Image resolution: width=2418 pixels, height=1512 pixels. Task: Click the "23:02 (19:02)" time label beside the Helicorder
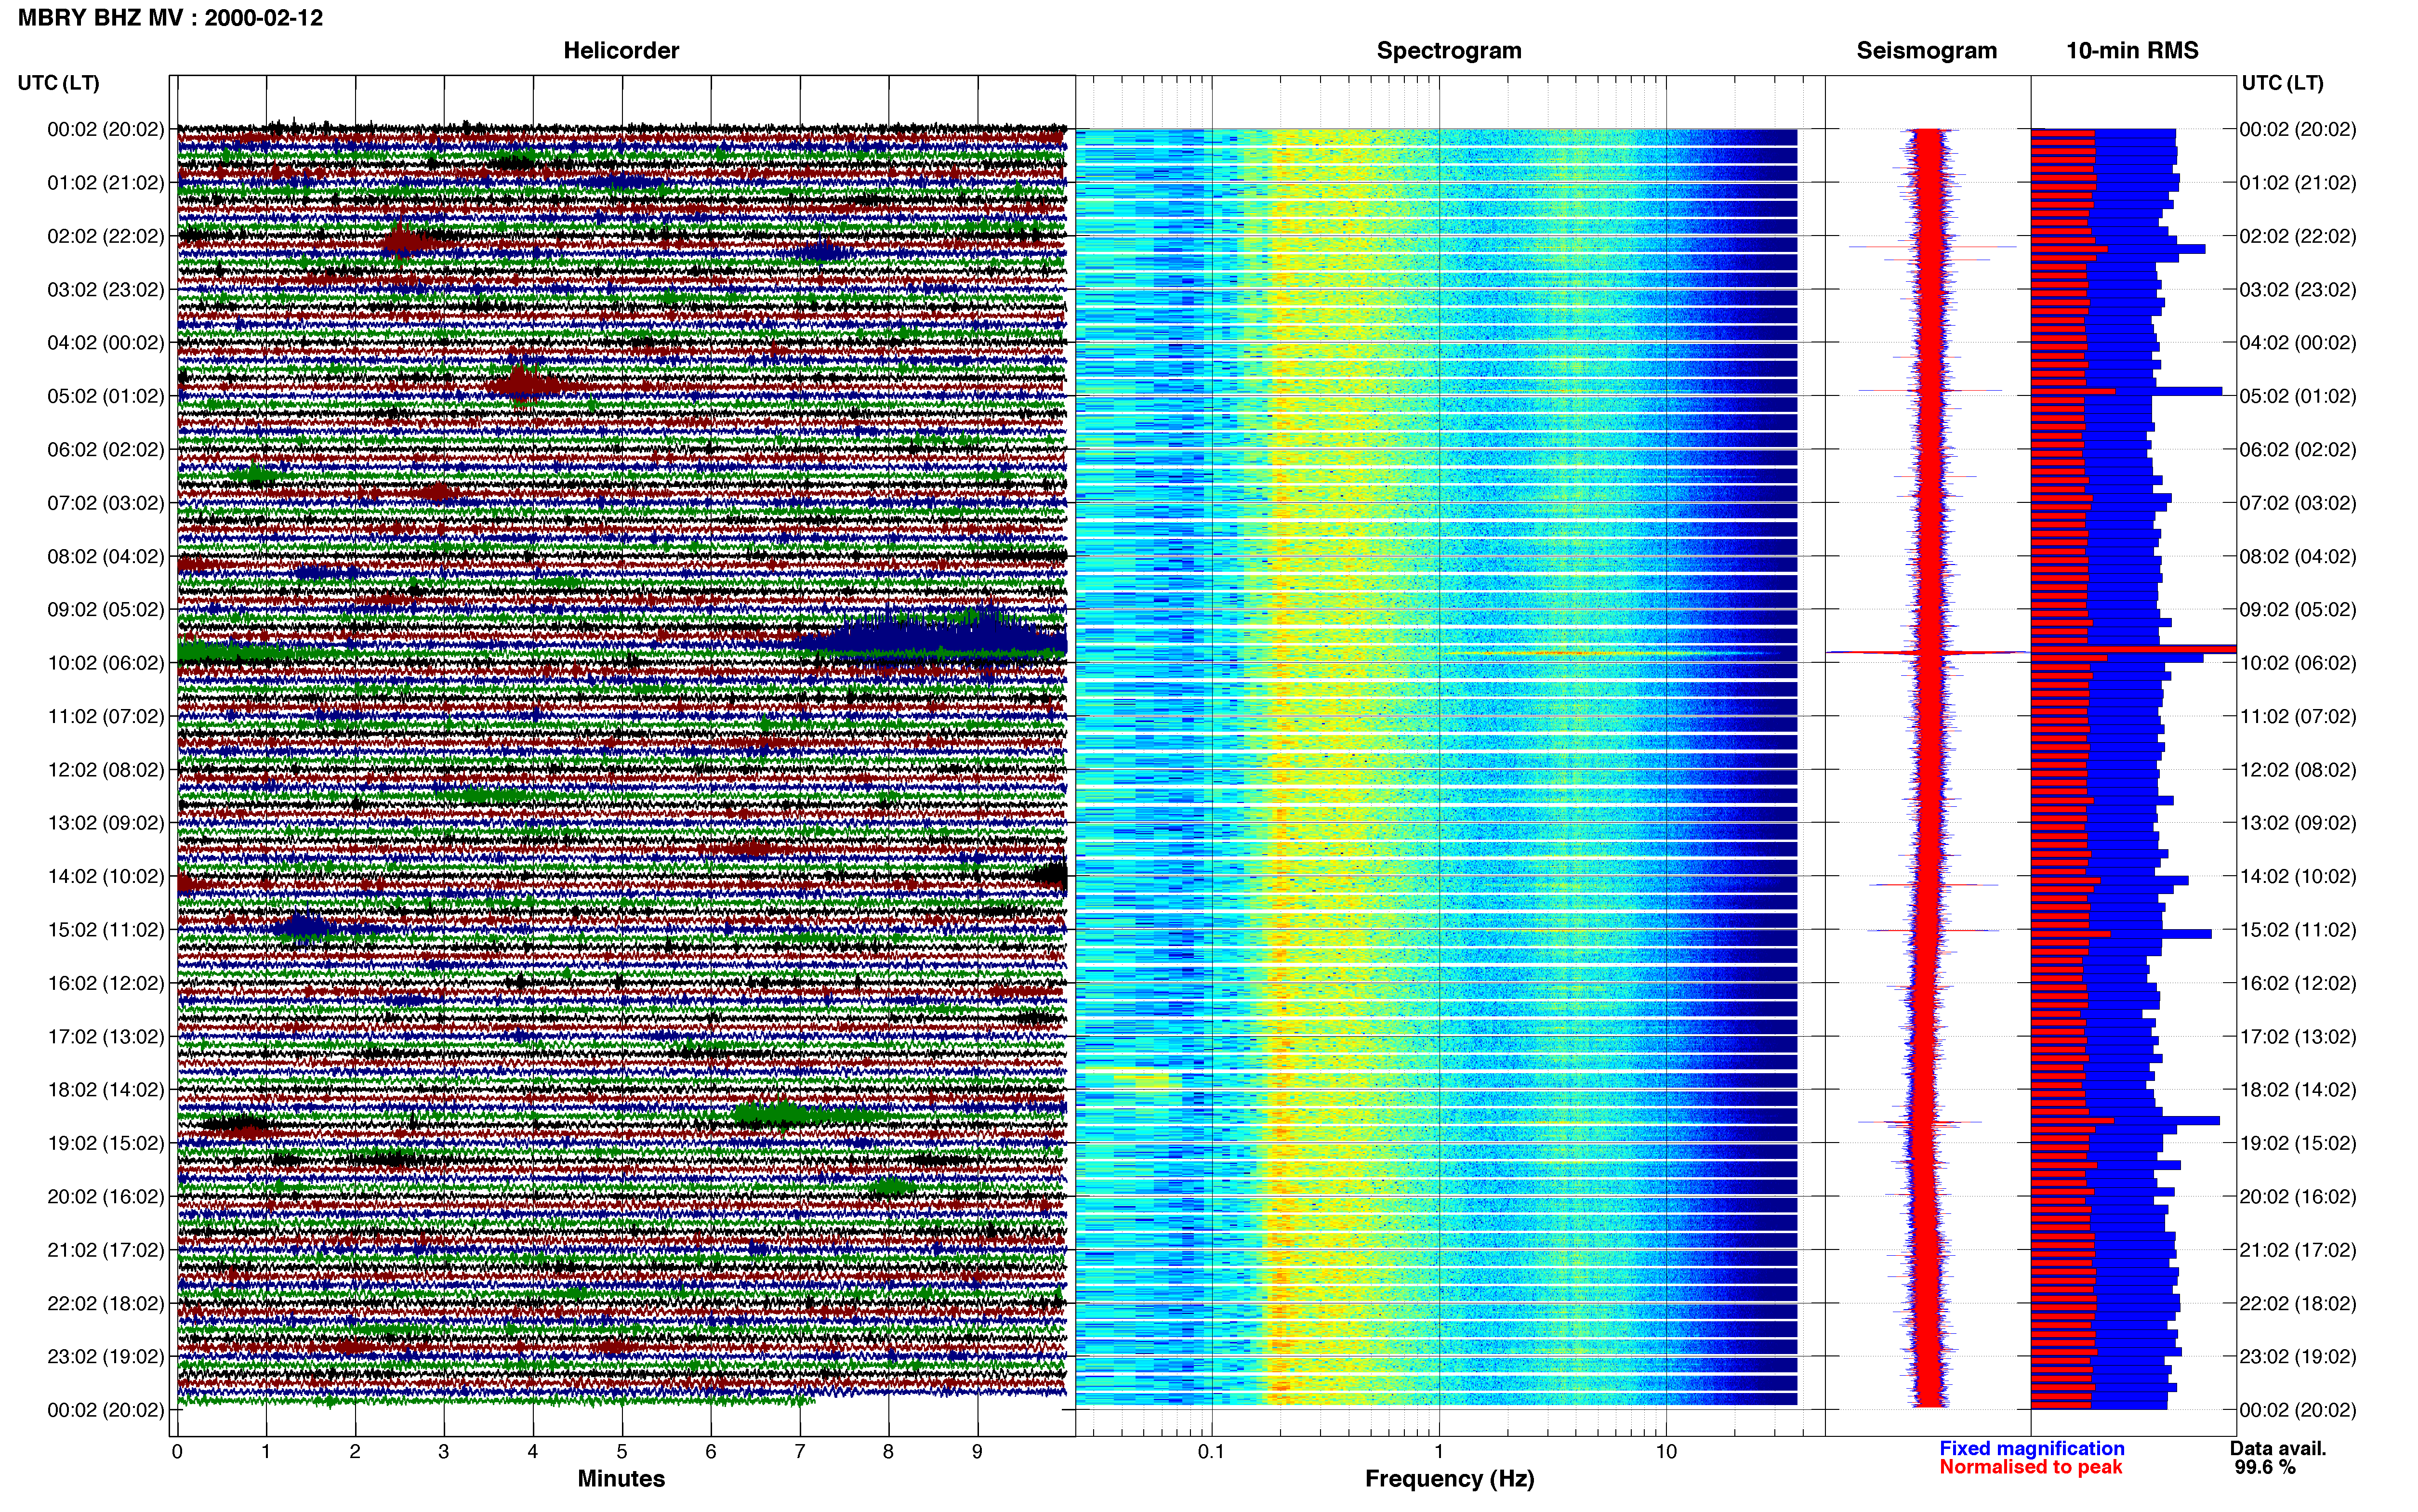coord(105,1357)
